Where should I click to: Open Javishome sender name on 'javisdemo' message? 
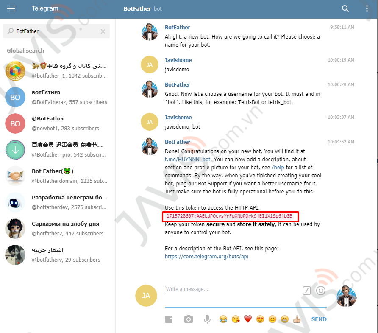pos(178,60)
